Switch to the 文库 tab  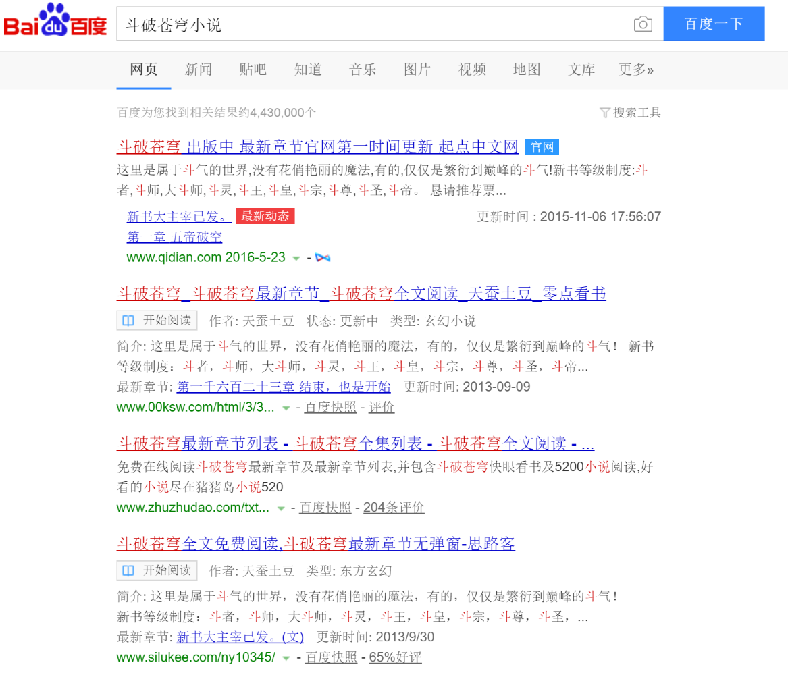coord(581,70)
